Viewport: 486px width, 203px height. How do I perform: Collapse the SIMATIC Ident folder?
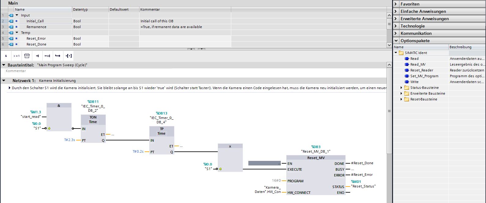click(396, 53)
